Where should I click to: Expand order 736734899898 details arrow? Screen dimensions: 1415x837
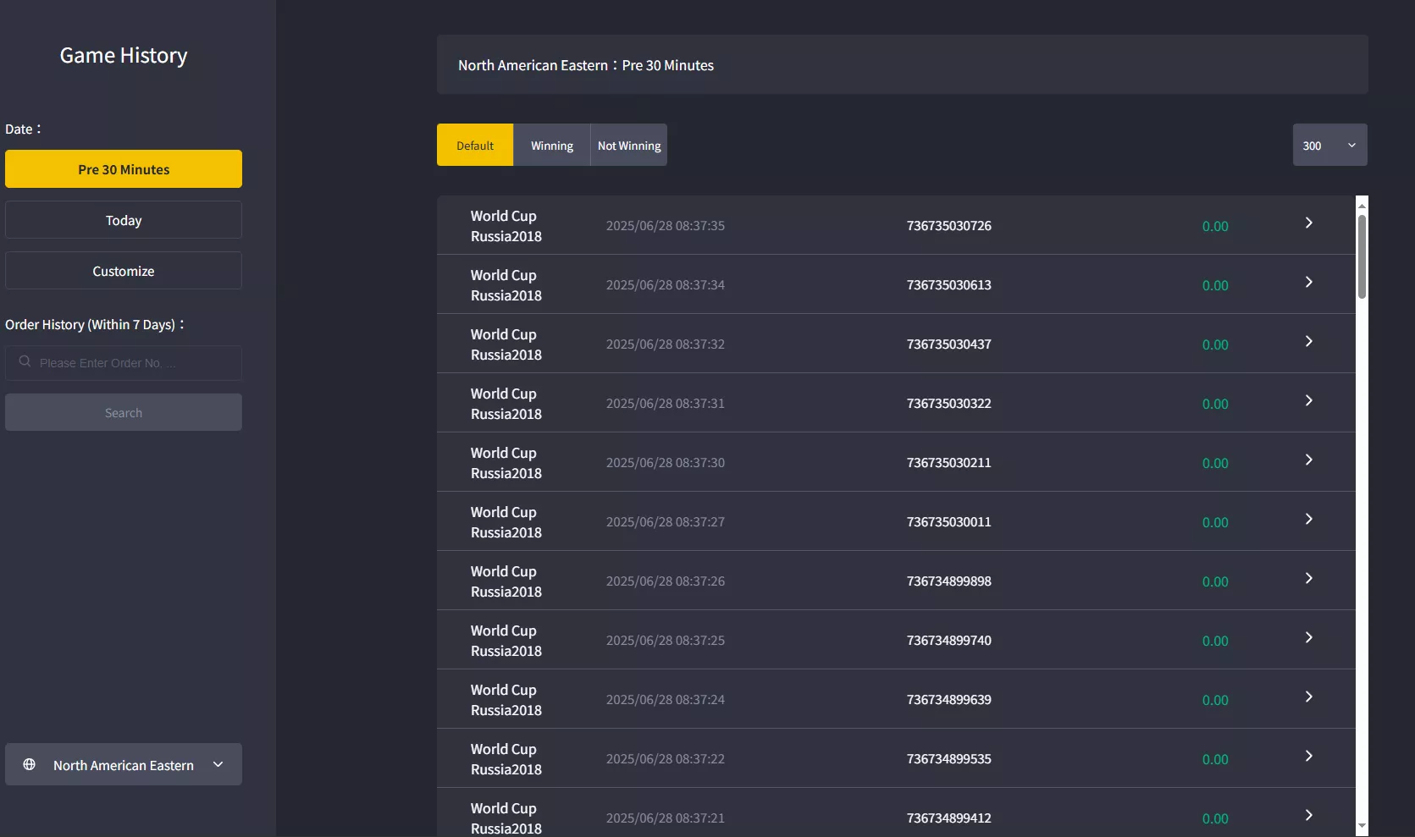click(1308, 578)
